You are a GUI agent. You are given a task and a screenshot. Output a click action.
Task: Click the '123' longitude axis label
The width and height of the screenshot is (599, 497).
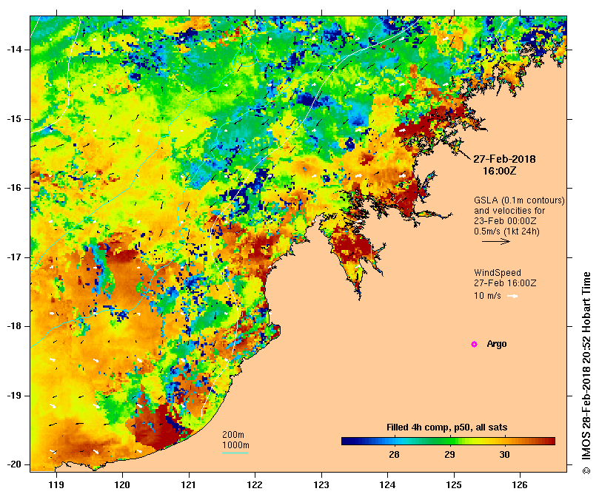click(x=321, y=484)
